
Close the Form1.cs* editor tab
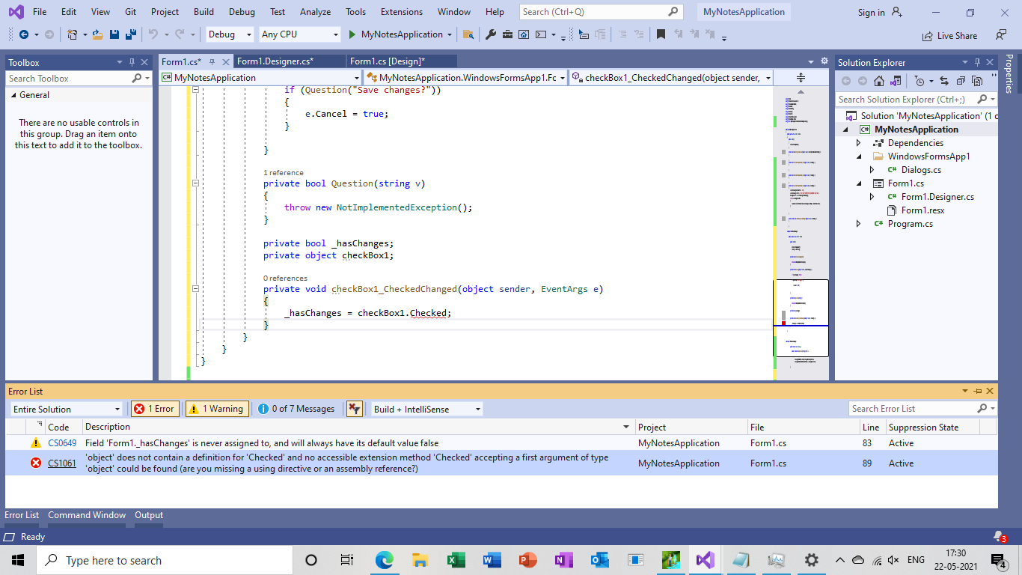point(226,62)
